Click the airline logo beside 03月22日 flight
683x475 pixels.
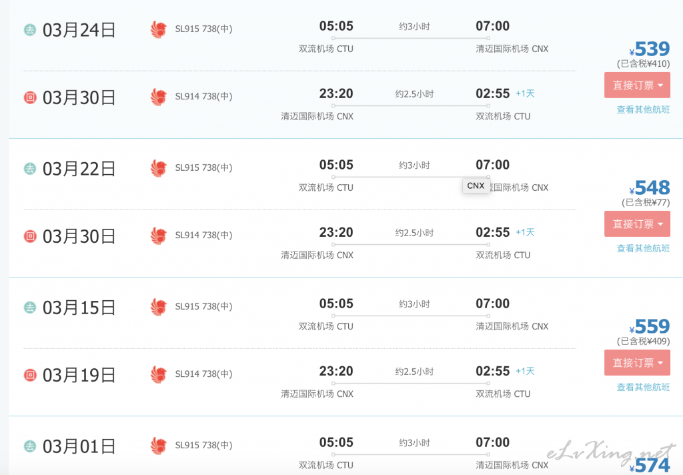click(x=159, y=168)
